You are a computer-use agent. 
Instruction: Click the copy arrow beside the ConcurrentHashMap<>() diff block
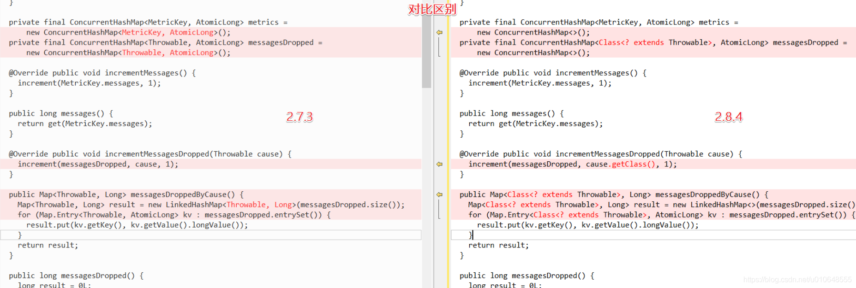click(439, 32)
